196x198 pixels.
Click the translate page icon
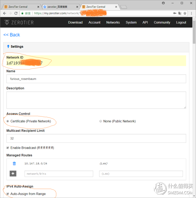click(x=180, y=13)
